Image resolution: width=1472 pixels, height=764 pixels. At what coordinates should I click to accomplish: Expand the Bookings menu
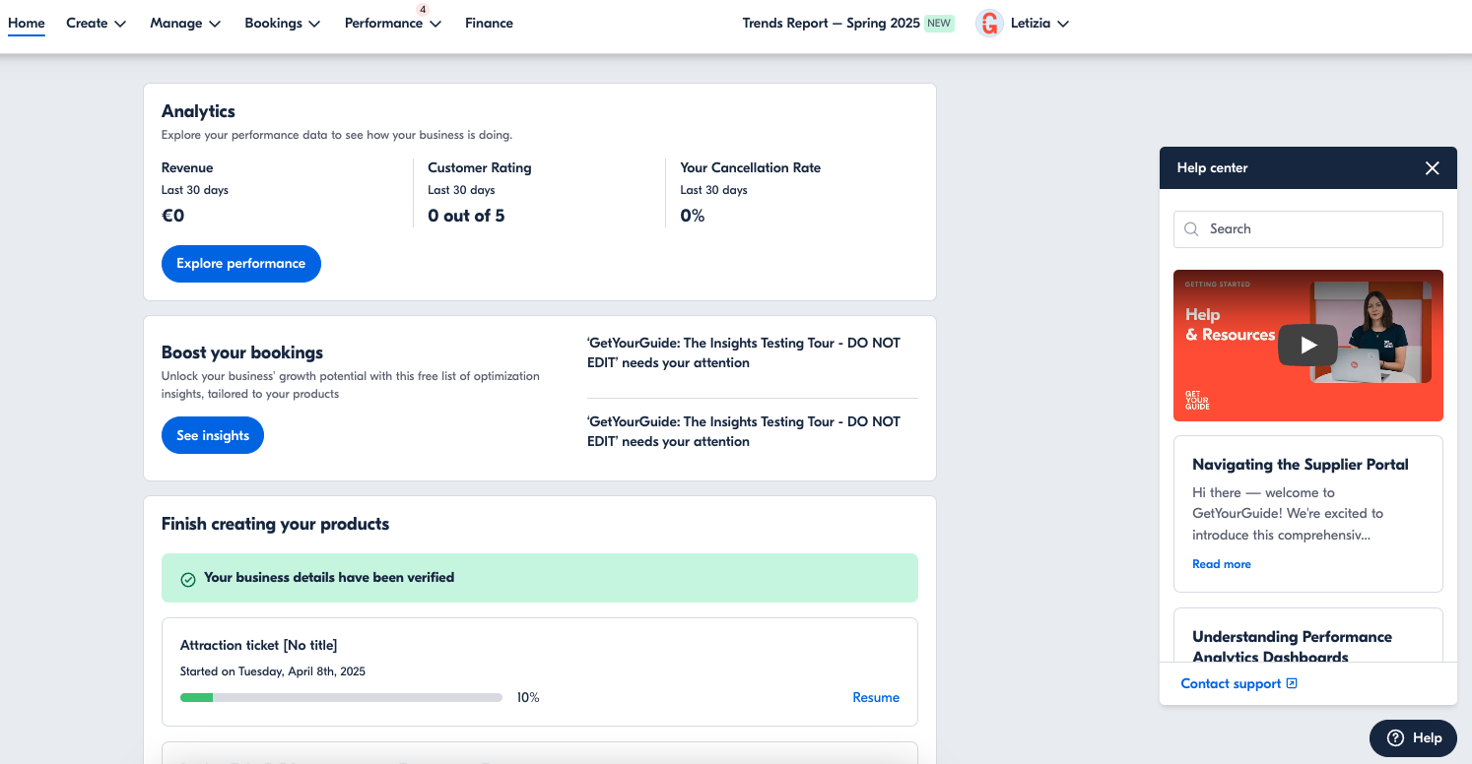[x=282, y=24]
